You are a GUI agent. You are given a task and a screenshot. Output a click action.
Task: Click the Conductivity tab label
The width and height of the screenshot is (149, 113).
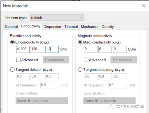(31, 26)
